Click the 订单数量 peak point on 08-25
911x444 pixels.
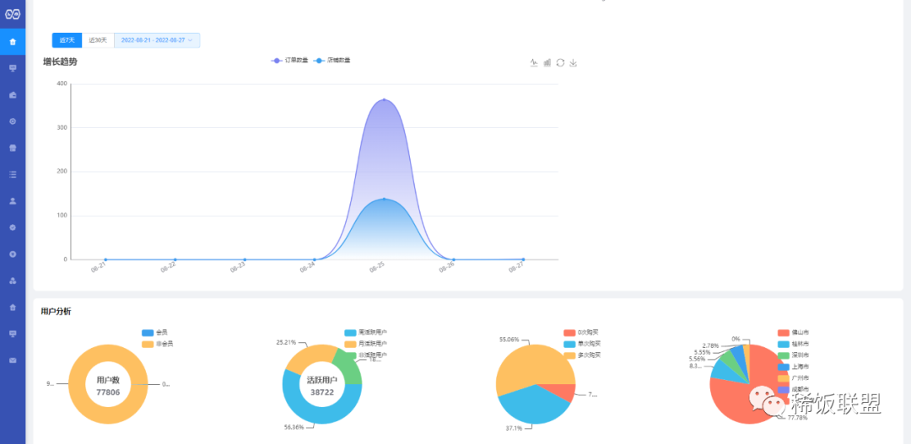coord(384,99)
